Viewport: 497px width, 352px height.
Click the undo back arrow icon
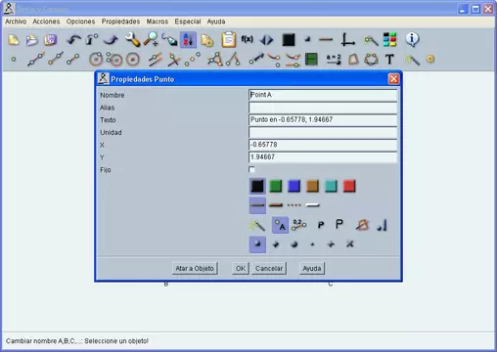(x=74, y=40)
